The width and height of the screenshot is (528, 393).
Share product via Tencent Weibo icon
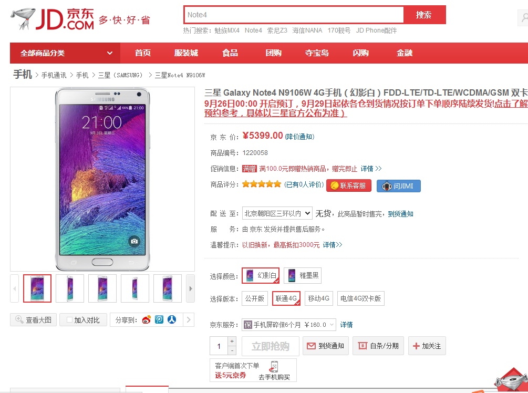159,319
